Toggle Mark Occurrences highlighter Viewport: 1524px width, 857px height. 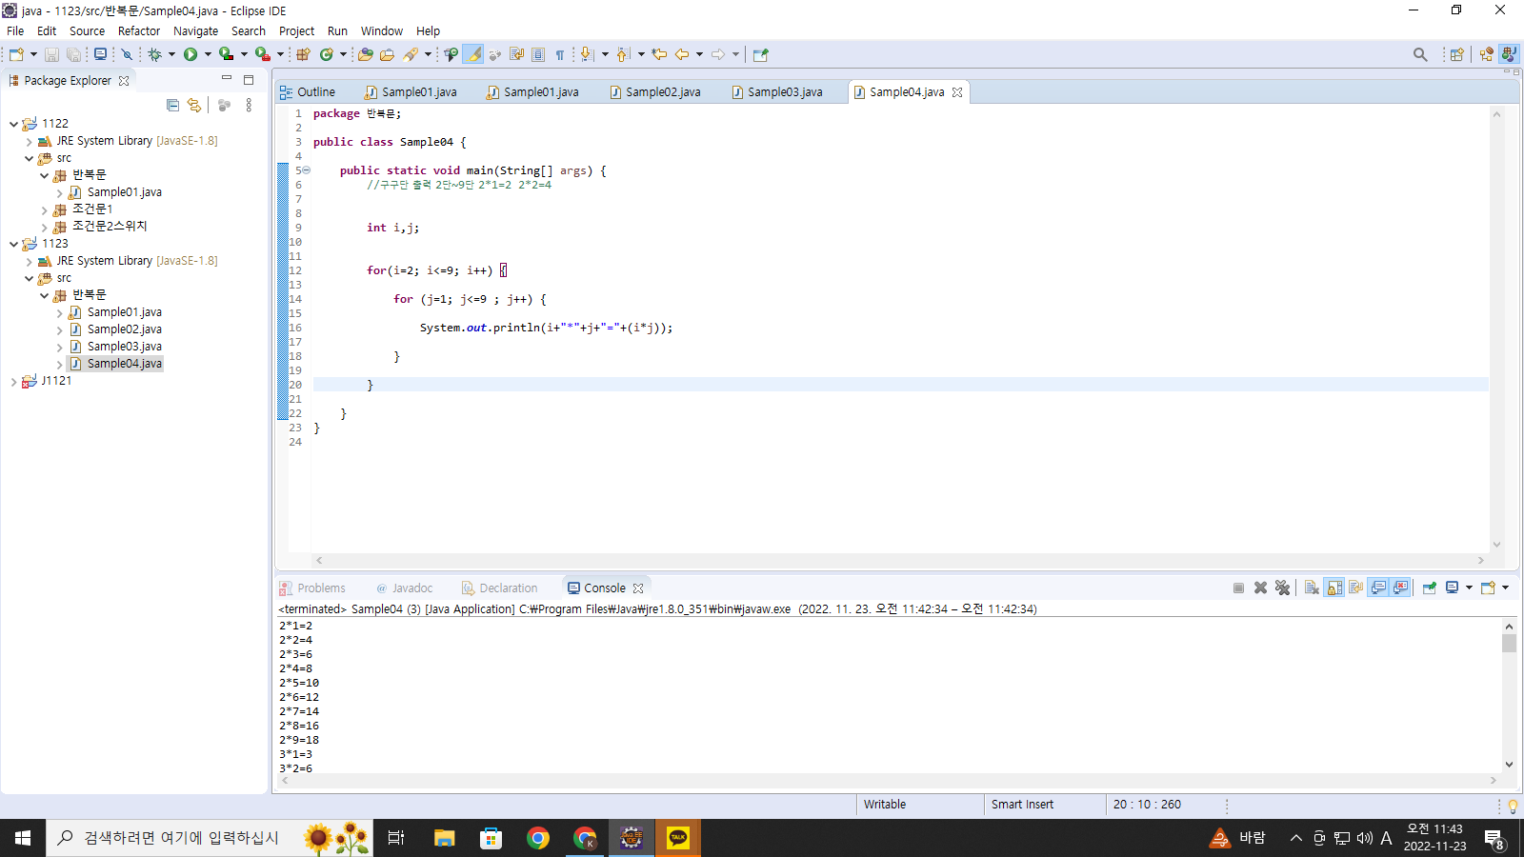point(473,54)
